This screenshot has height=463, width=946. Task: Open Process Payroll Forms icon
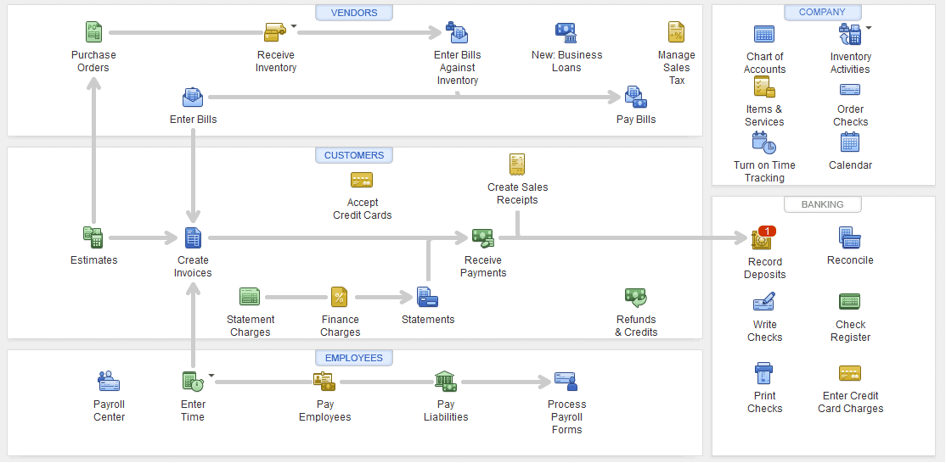pyautogui.click(x=566, y=381)
